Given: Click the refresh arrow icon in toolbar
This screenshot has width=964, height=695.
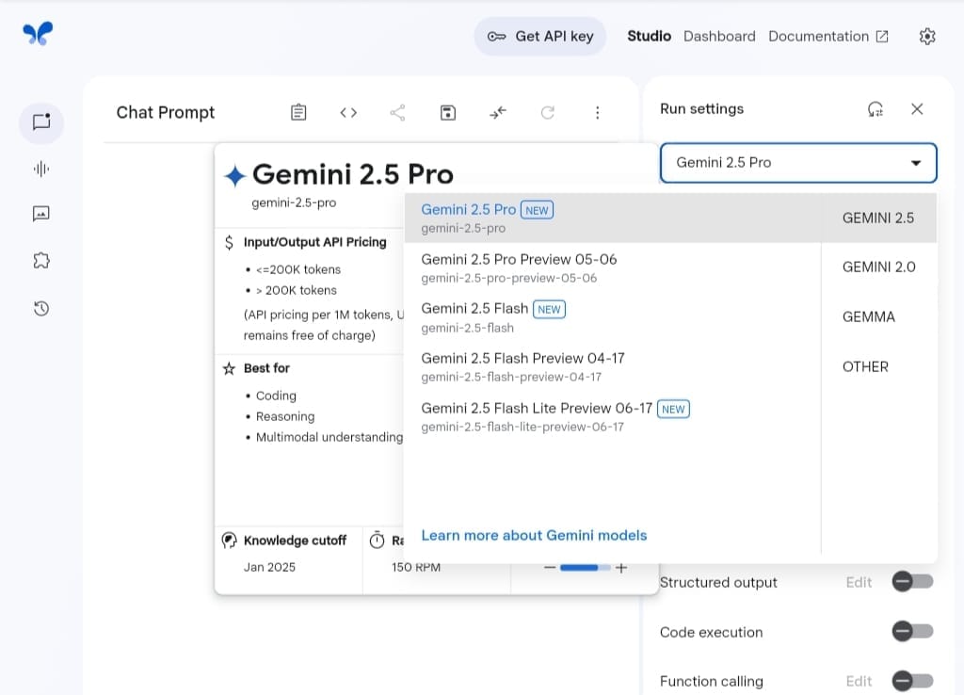Looking at the screenshot, I should pos(547,113).
